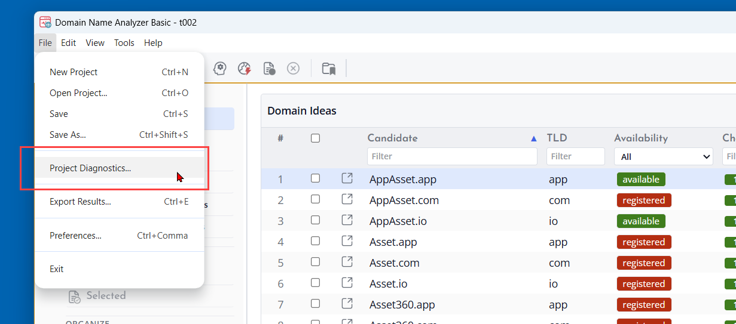736x324 pixels.
Task: Click the Asset.app candidate cell
Action: click(393, 242)
